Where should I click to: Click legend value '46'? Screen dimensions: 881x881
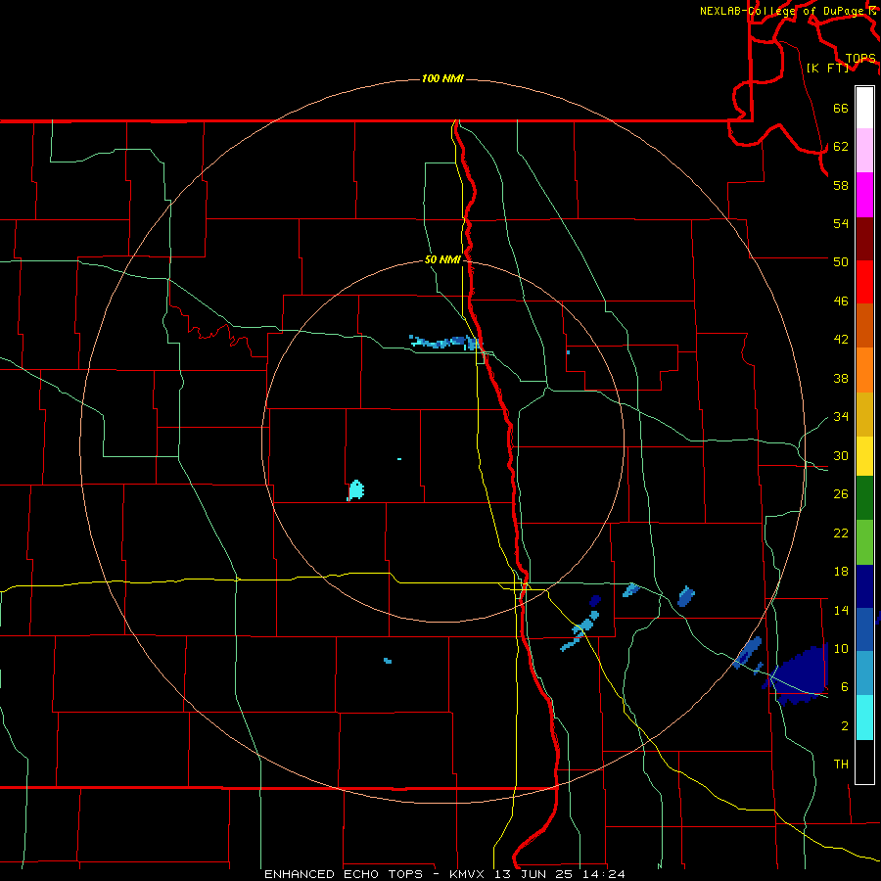[841, 301]
